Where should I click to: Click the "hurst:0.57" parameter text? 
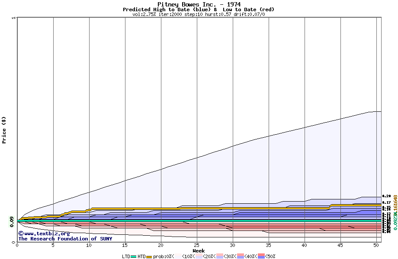tap(218, 14)
